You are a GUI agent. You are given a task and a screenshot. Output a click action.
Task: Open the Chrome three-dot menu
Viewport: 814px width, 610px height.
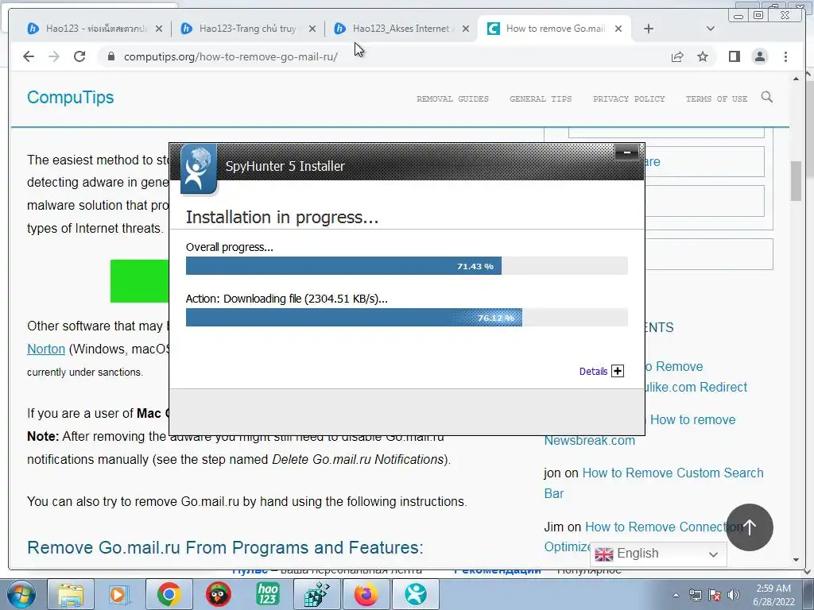(x=785, y=56)
